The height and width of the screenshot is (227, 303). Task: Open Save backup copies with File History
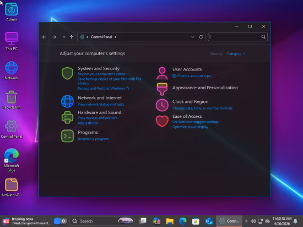click(x=110, y=81)
